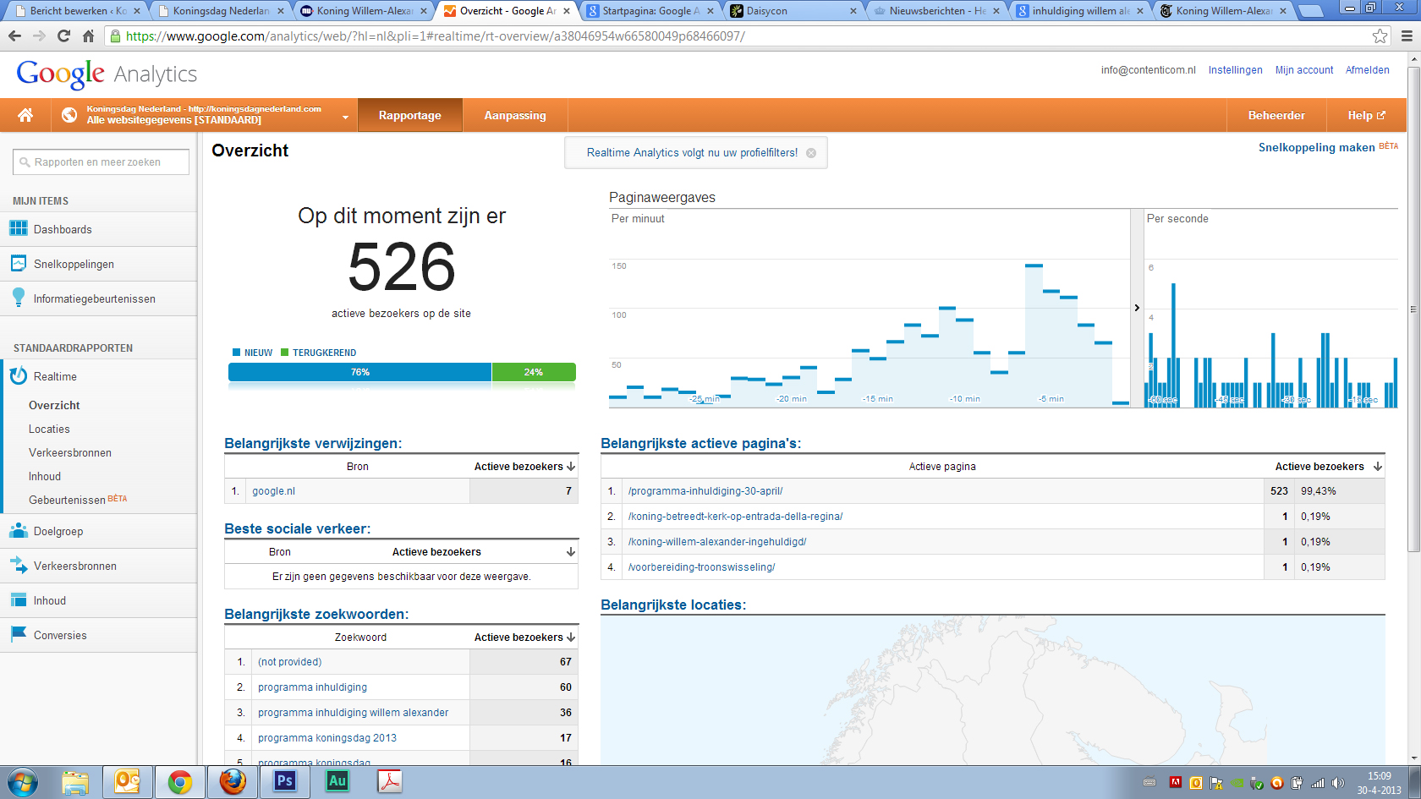1421x799 pixels.
Task: Sort verwijzingen by Actieve bezoekers arrow
Action: (x=571, y=467)
